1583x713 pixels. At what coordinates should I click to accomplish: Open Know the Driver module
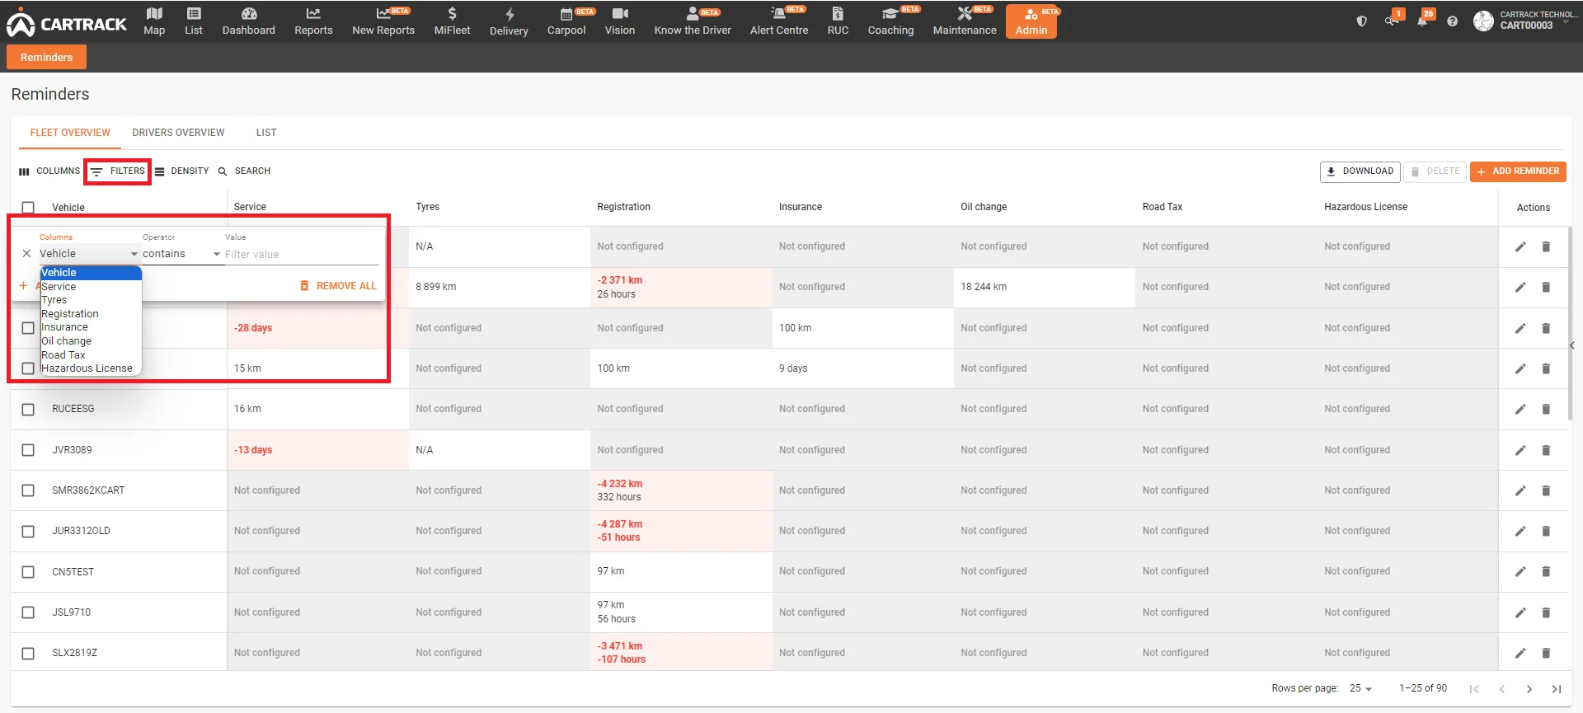coord(693,21)
